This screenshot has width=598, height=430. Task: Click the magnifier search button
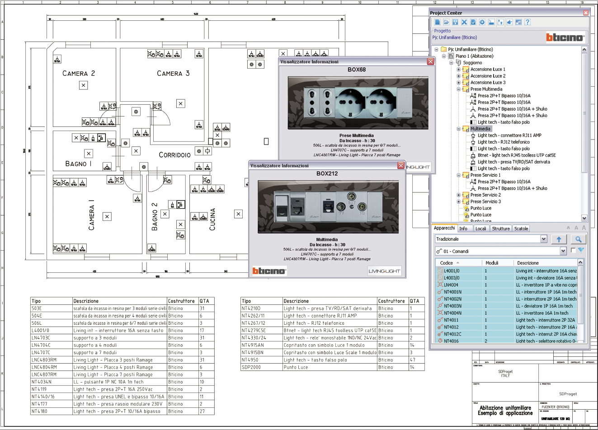578,239
